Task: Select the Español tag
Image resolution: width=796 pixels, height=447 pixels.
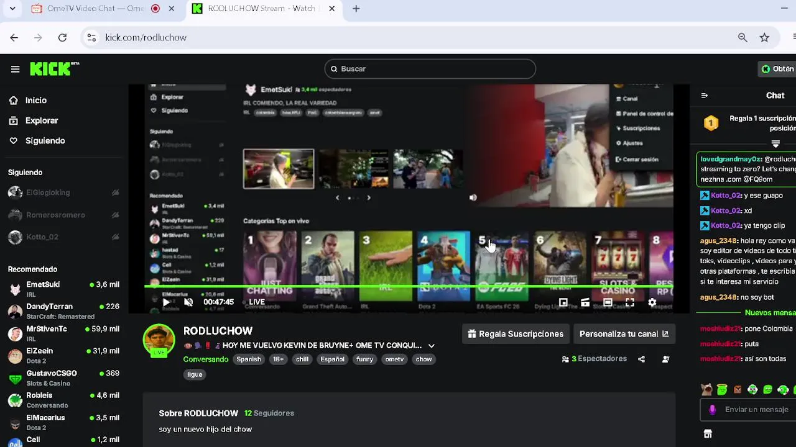Action: click(x=332, y=359)
